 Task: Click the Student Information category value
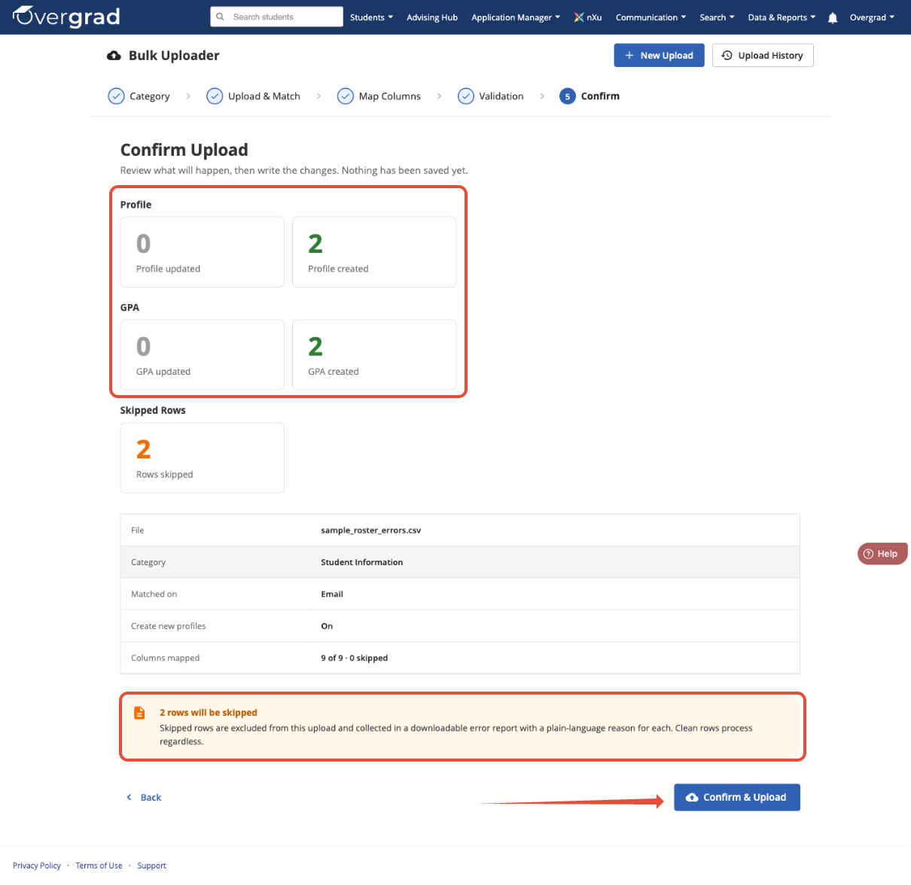(362, 562)
